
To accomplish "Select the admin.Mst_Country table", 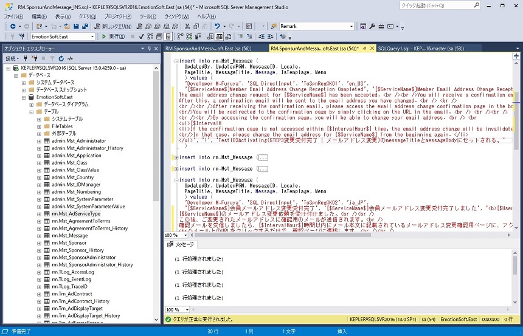I will 72,177.
